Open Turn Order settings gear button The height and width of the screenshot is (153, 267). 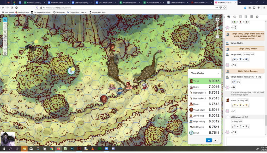pyautogui.click(x=209, y=140)
